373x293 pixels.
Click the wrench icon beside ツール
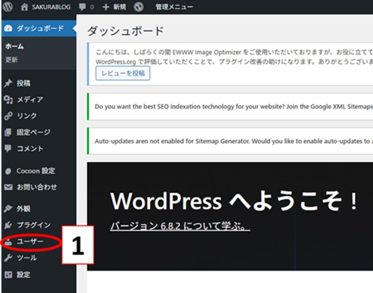(x=8, y=258)
